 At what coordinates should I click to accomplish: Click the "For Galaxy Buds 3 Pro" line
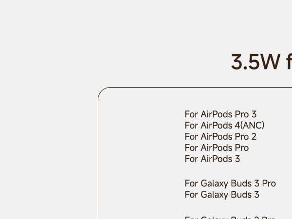230,183
